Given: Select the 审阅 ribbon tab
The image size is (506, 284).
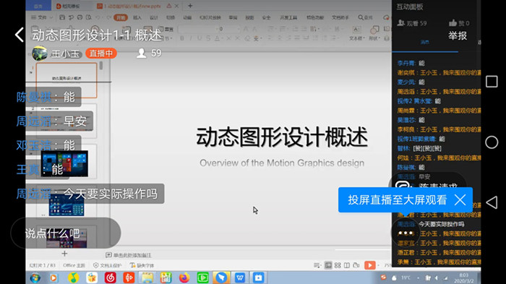Looking at the screenshot, I should pyautogui.click(x=233, y=17).
